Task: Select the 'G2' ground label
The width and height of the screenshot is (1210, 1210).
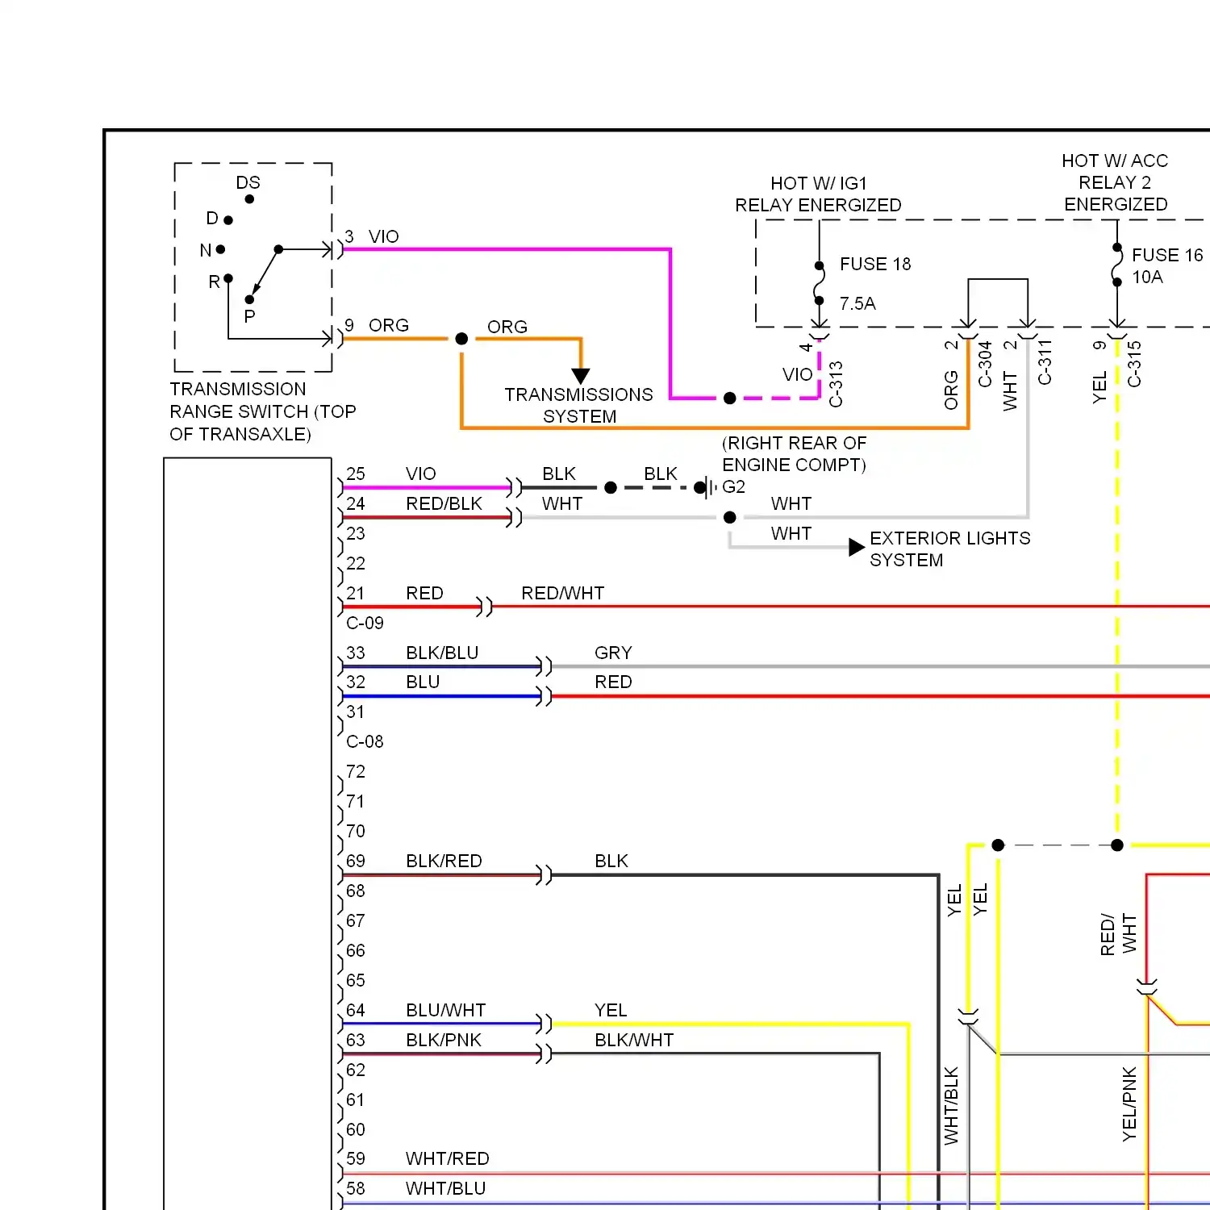Action: pyautogui.click(x=733, y=486)
